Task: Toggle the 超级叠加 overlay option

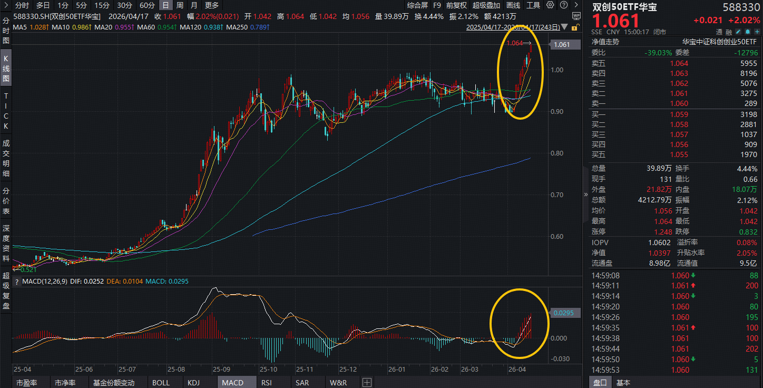Action: (486, 5)
